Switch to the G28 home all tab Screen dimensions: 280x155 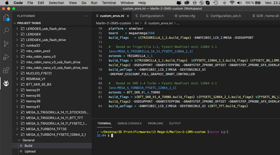(264, 16)
